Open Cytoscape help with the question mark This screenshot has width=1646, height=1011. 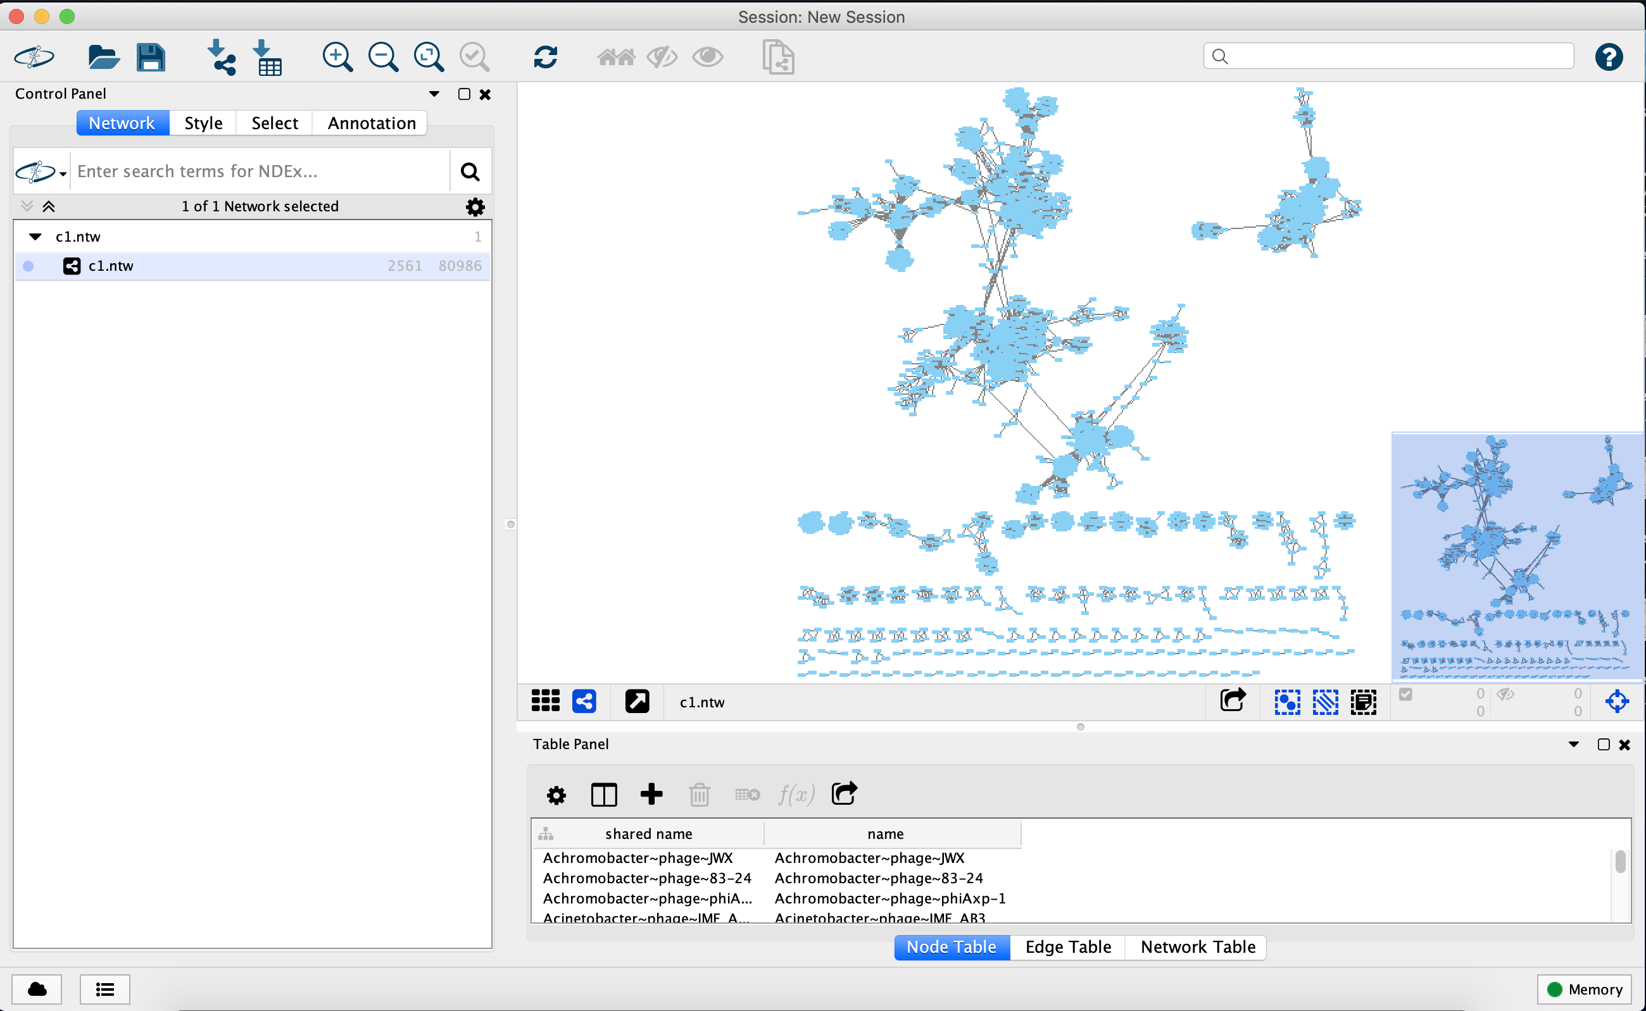click(1610, 57)
